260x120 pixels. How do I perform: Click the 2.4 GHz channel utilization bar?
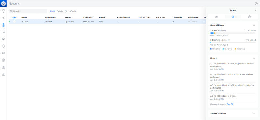[233, 33]
